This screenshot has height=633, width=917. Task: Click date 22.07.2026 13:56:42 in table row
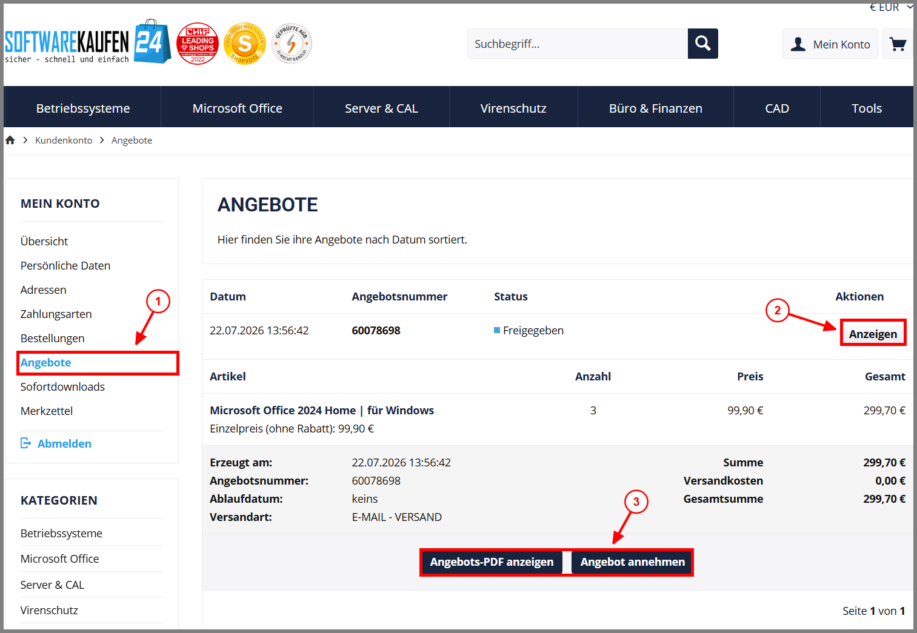(x=259, y=330)
